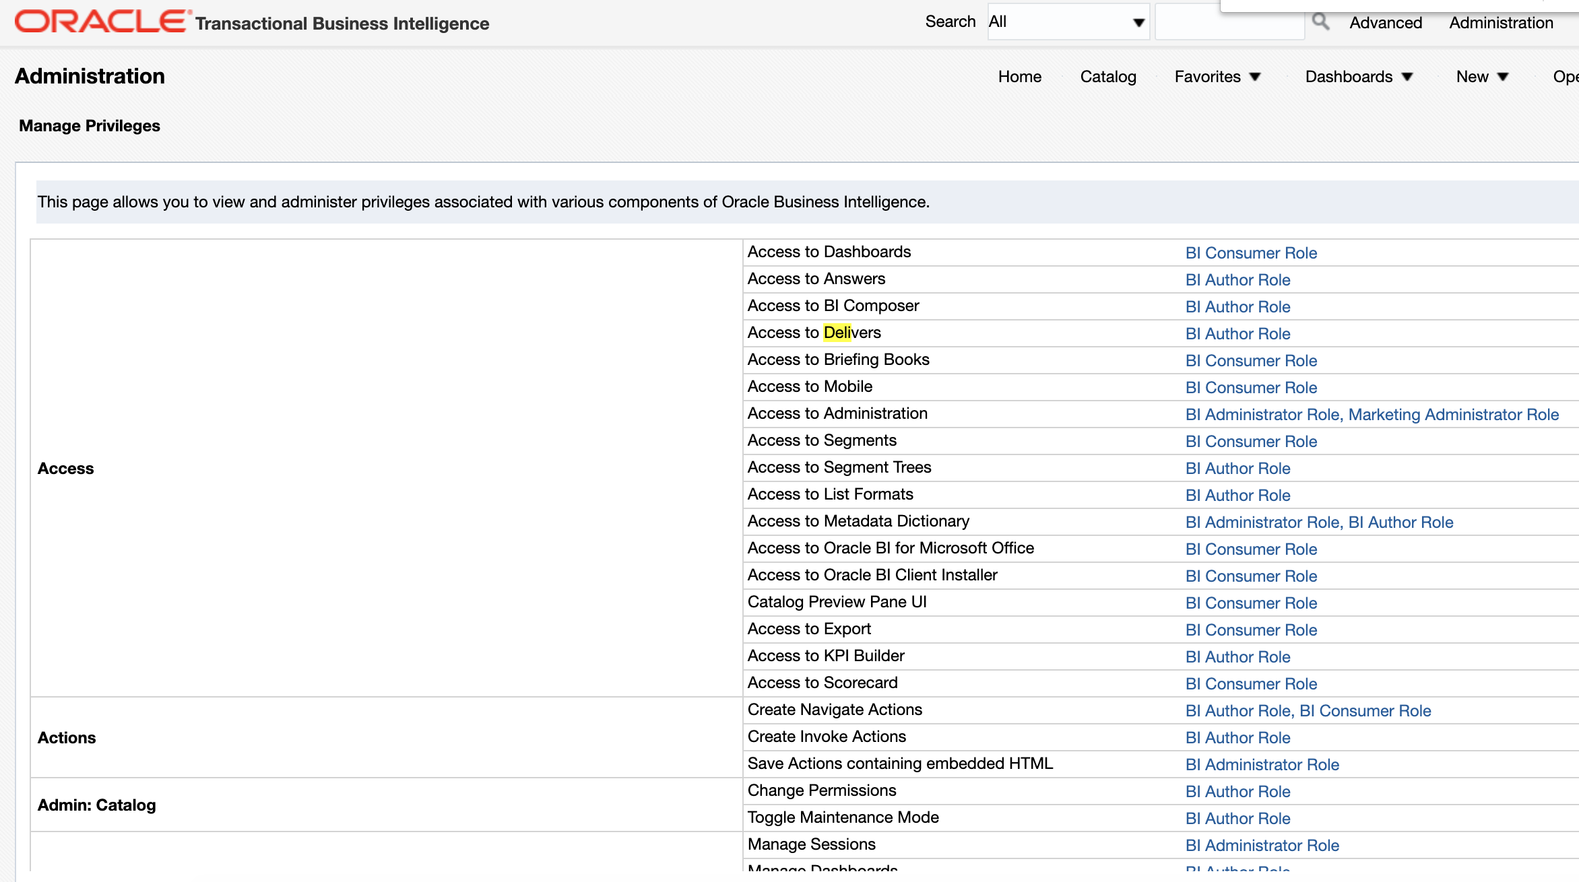Image resolution: width=1579 pixels, height=882 pixels.
Task: Open BI Author Role for Create Invoke Actions
Action: (1237, 738)
